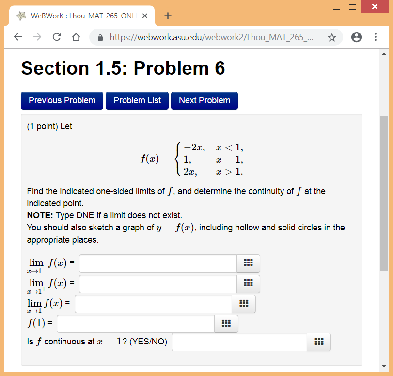Go to Next Problem
Image resolution: width=393 pixels, height=376 pixels.
coord(204,100)
